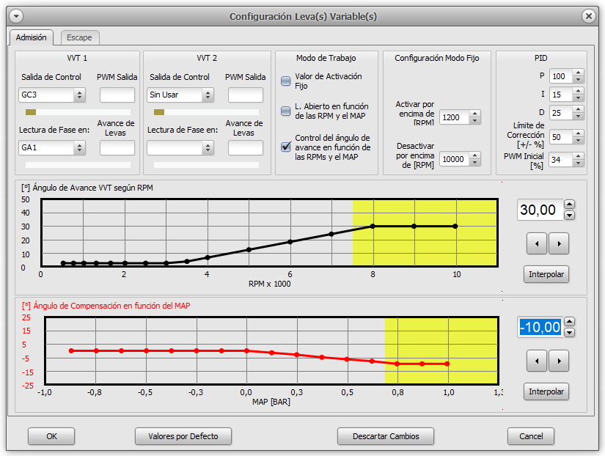Enable Valor de Activación Fijo checkbox
605x456 pixels.
(x=286, y=81)
